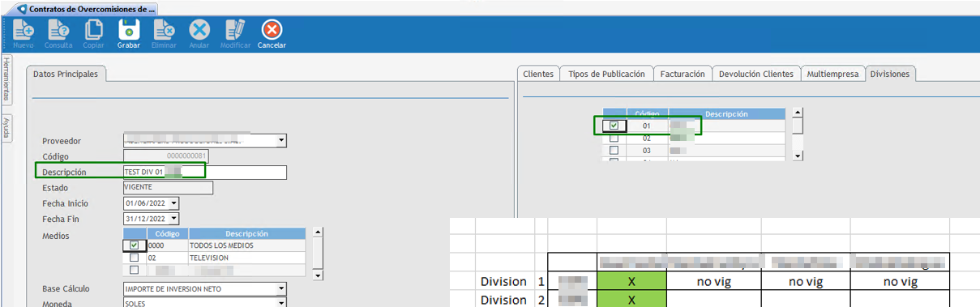Click the TODOS LOS MEDIOS cell
The image size is (980, 307).
[x=246, y=245]
